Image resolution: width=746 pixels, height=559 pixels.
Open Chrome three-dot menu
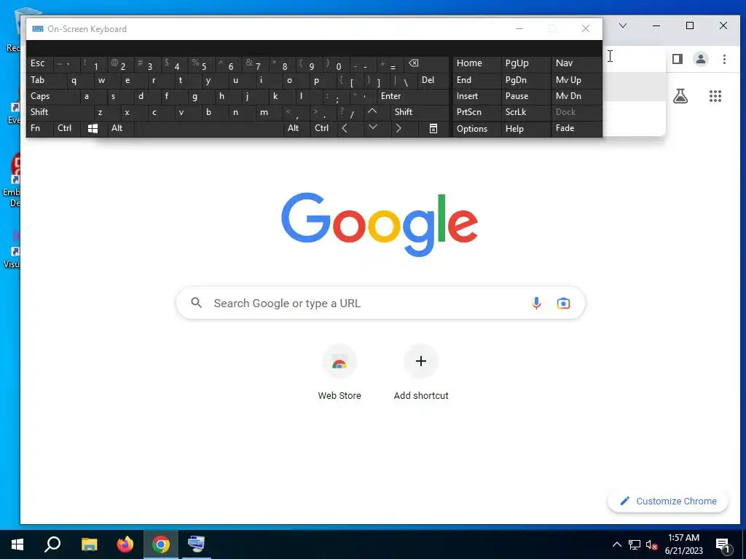[724, 59]
